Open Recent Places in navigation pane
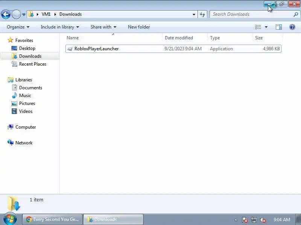Viewport: 301px width, 225px height. [x=33, y=64]
